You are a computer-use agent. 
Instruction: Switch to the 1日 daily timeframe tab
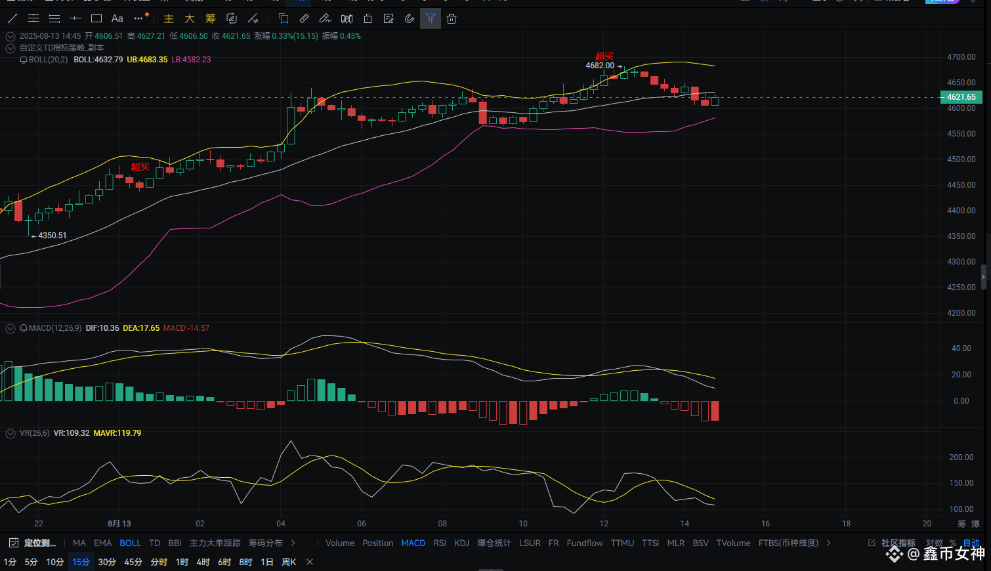coord(266,562)
